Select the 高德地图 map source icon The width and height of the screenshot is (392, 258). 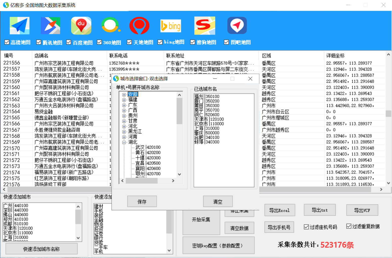[19, 25]
